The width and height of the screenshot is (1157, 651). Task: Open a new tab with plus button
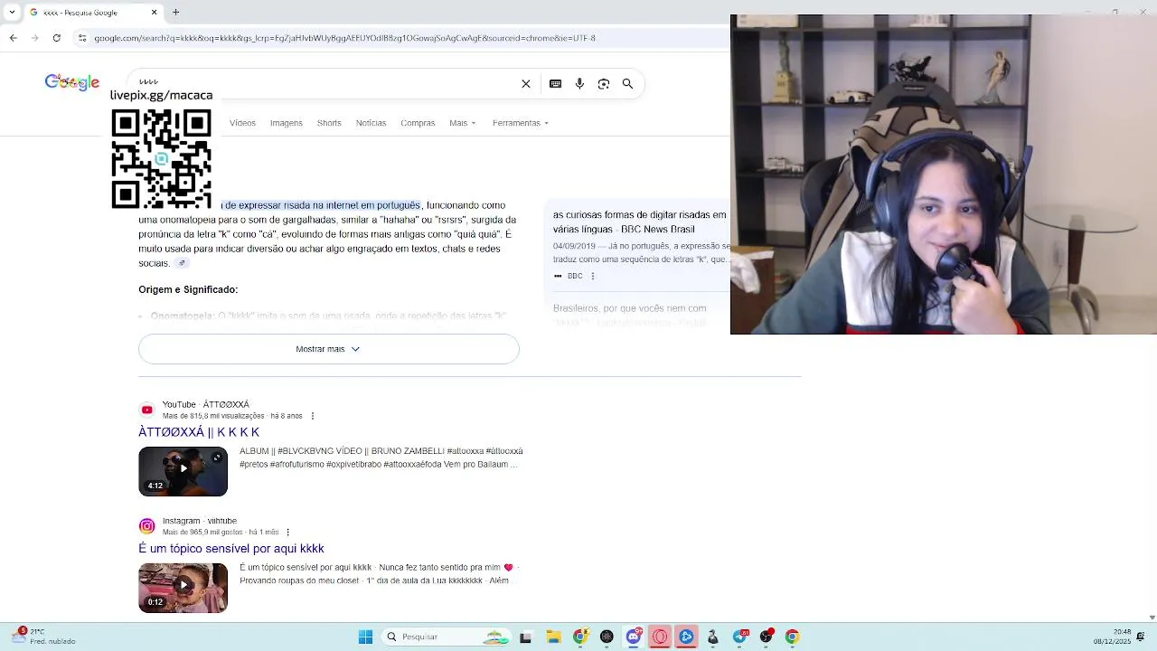(x=176, y=13)
